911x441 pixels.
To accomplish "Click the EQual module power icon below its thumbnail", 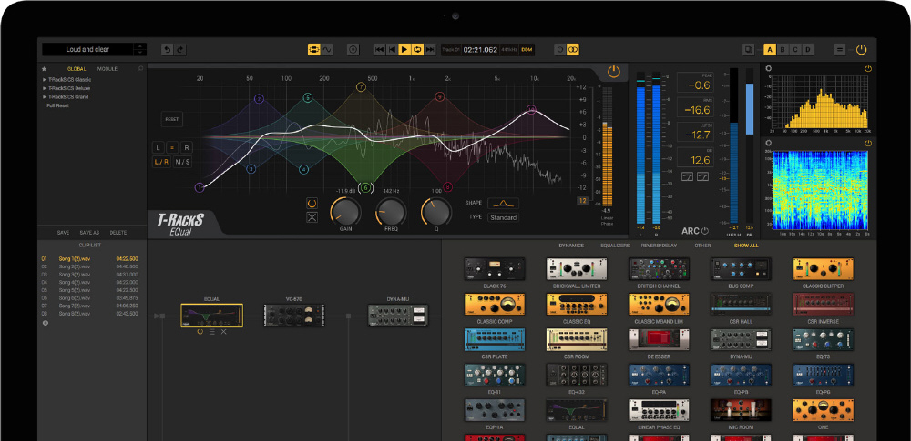I will pos(200,332).
